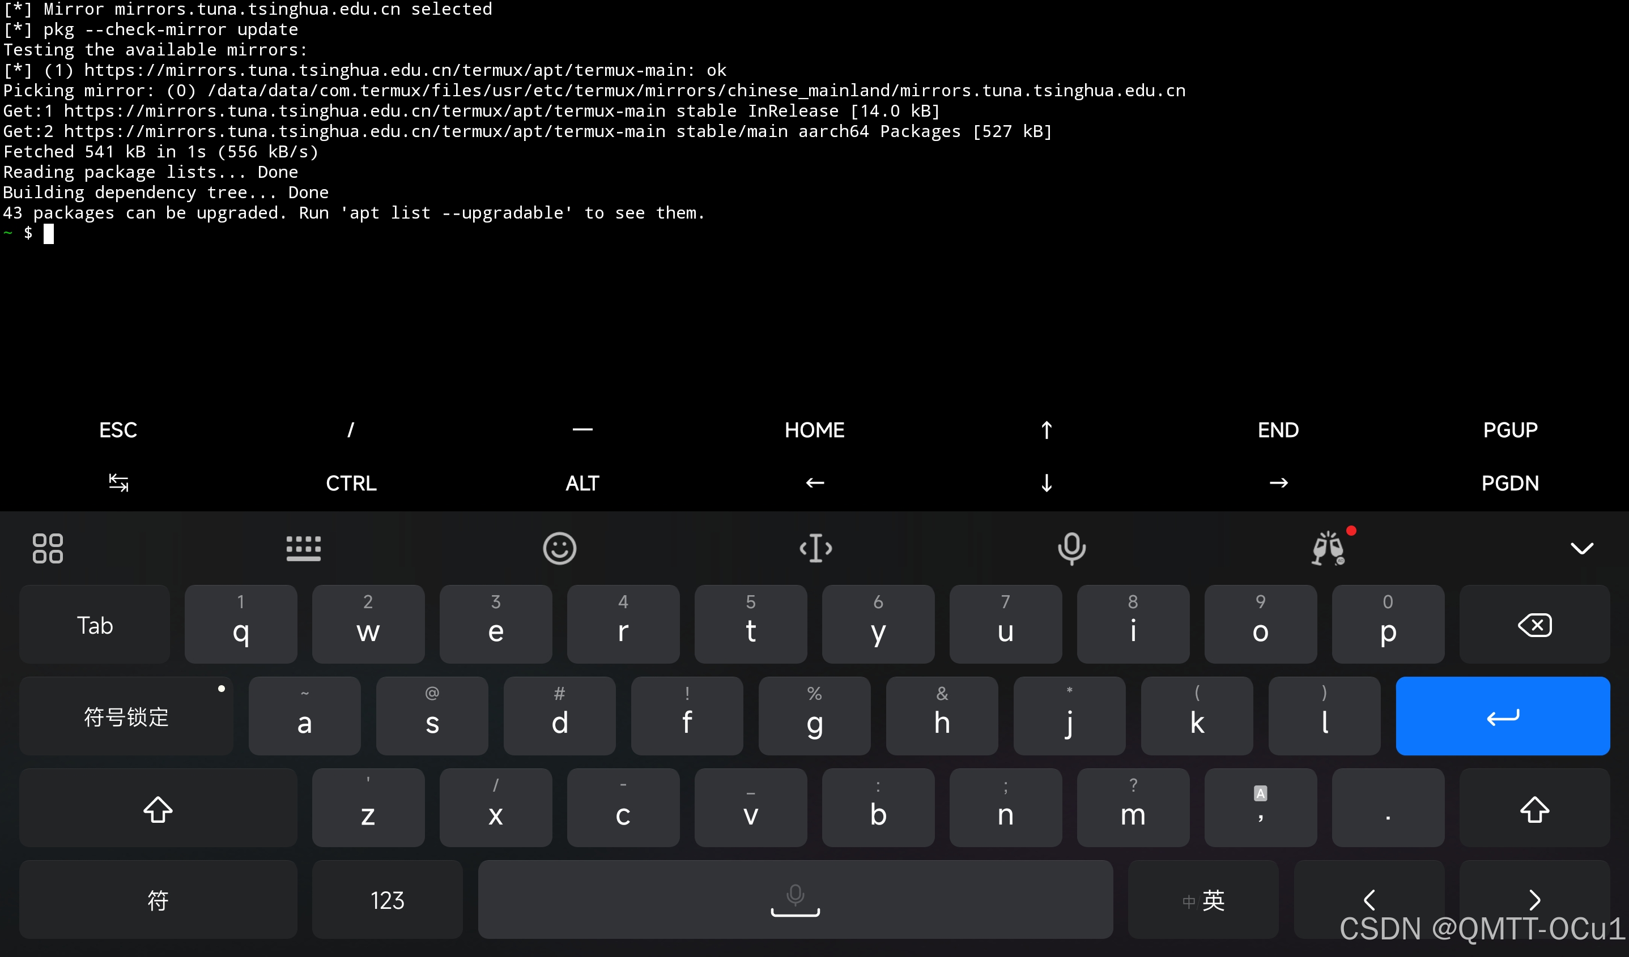Open the keyboard apps grid icon
Screen dimensions: 1629x957
(48, 549)
